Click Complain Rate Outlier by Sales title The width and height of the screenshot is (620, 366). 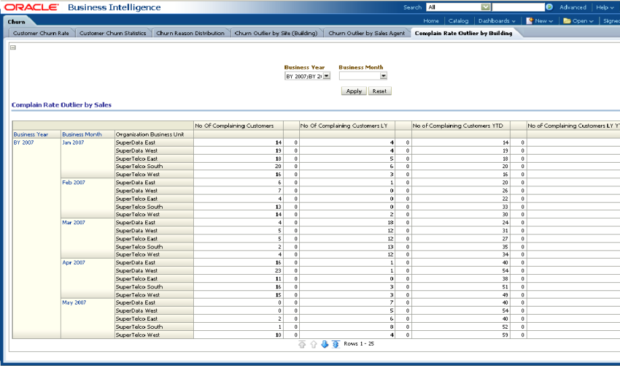[61, 105]
